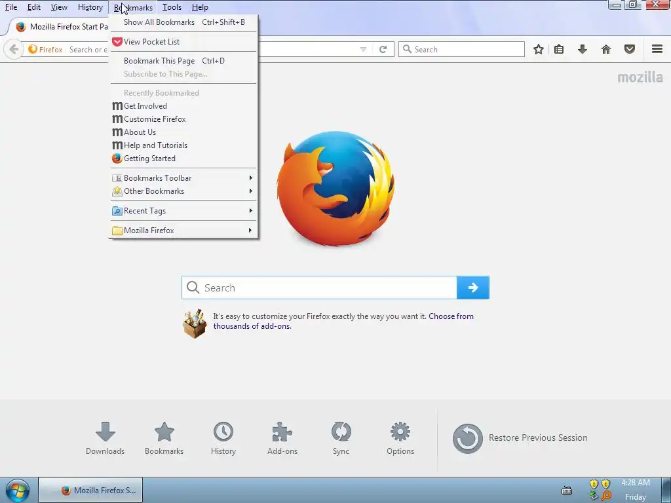The width and height of the screenshot is (671, 503).
Task: Click the on-screen keyboard tray icon
Action: [567, 490]
